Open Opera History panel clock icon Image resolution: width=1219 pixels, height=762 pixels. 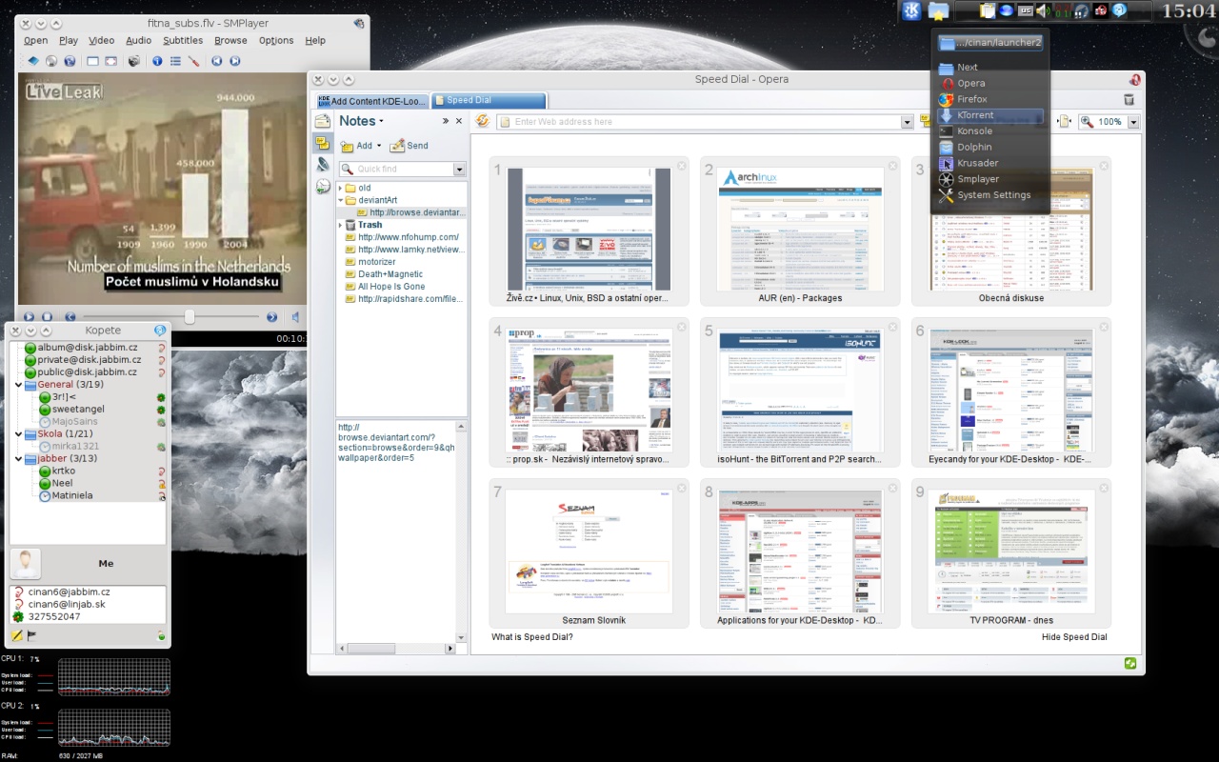323,186
